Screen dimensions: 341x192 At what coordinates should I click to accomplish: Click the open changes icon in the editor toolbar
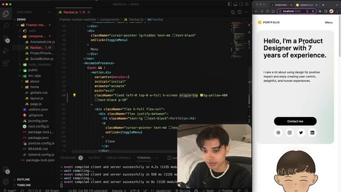[x=233, y=12]
